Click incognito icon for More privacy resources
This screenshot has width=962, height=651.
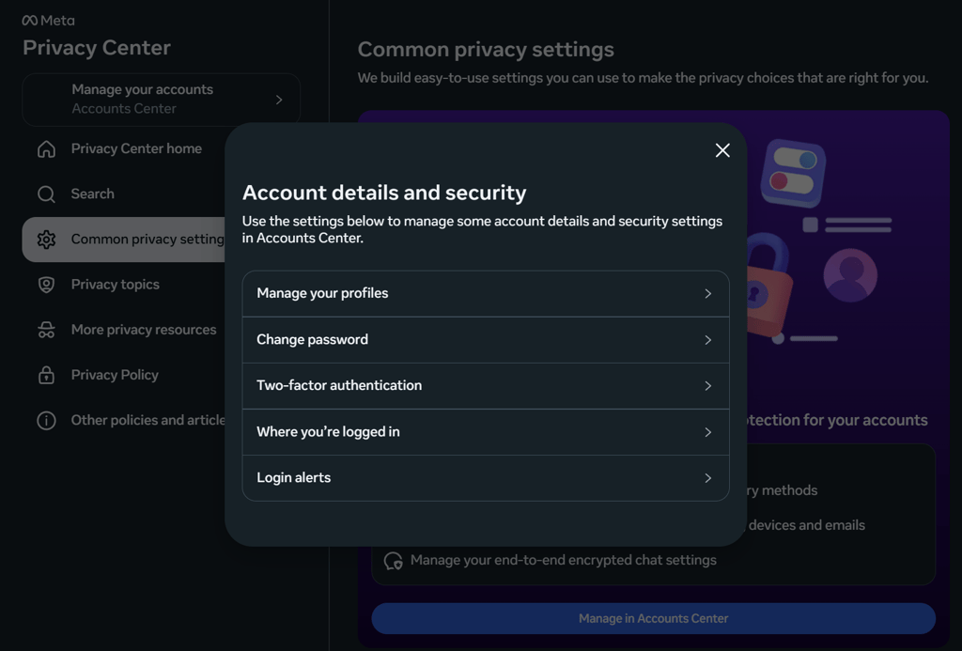tap(46, 330)
